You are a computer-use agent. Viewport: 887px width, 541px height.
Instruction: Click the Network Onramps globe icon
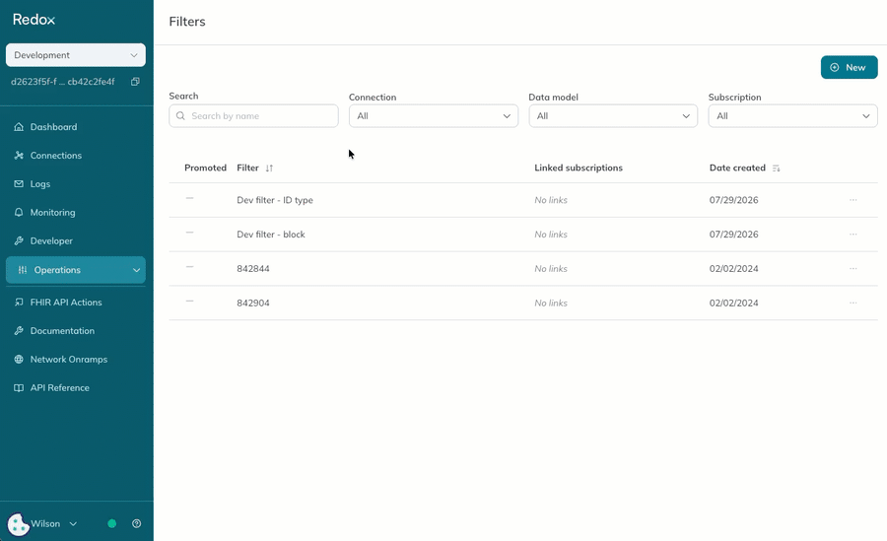(x=19, y=360)
